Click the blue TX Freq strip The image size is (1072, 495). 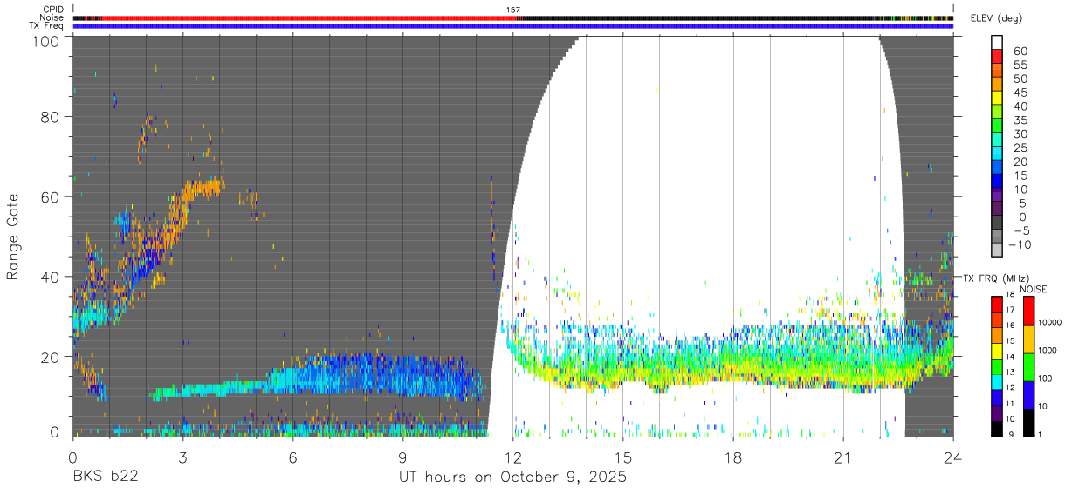(512, 26)
